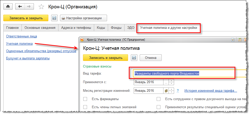Enable Есть члены летных экипажей checkbox
This screenshot has width=249, height=114.
85,107
